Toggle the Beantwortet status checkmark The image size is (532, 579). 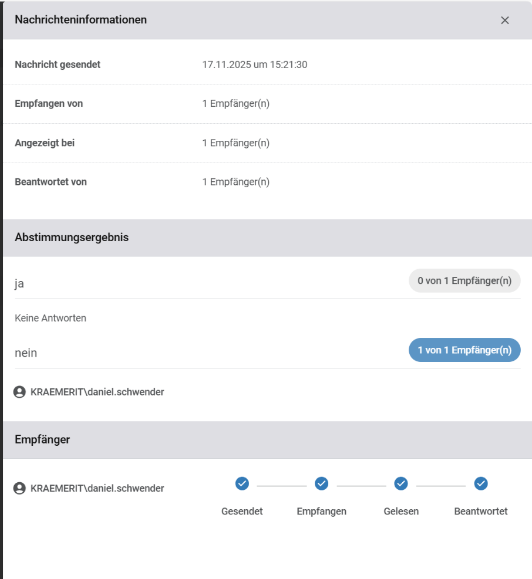coord(481,484)
